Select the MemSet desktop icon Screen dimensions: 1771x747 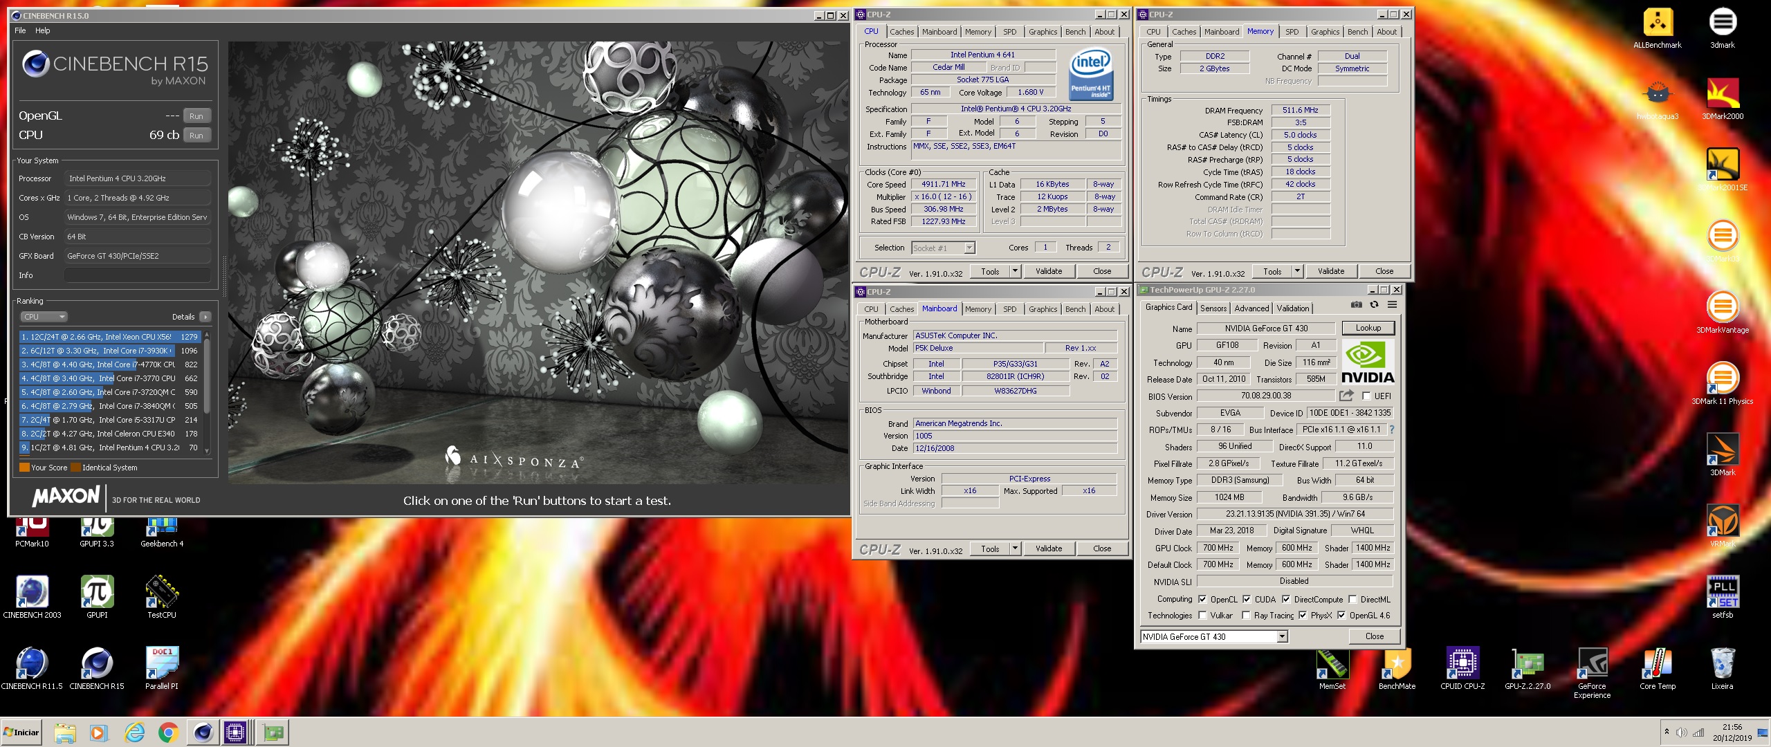click(x=1332, y=669)
